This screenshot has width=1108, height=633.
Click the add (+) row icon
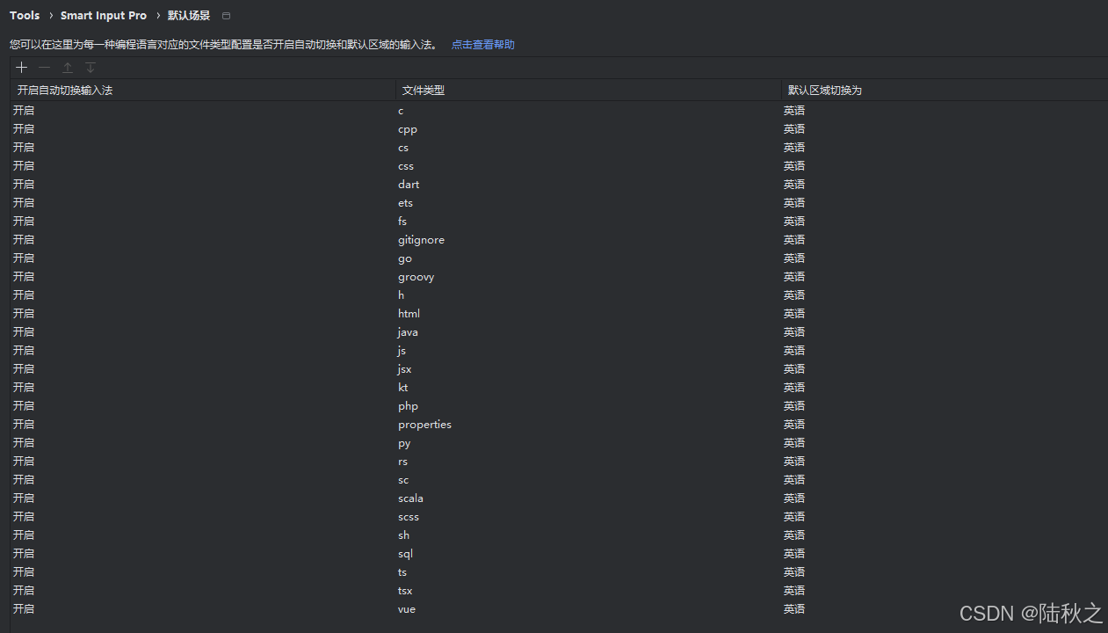(x=22, y=68)
